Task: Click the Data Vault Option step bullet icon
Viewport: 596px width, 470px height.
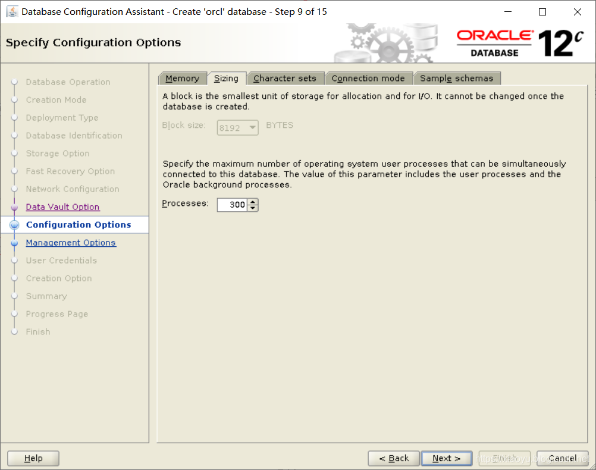Action: point(14,207)
